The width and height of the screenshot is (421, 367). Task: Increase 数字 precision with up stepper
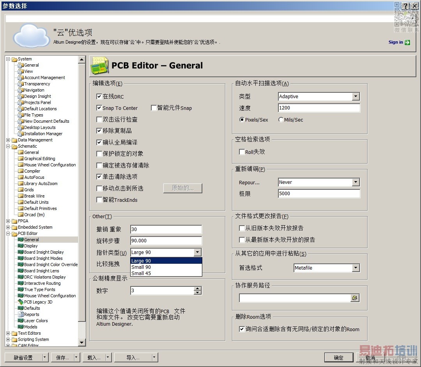(198, 289)
